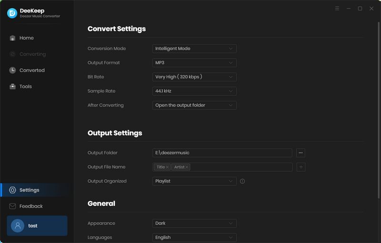Click the Settings gear icon
The image size is (381, 243).
pos(12,190)
